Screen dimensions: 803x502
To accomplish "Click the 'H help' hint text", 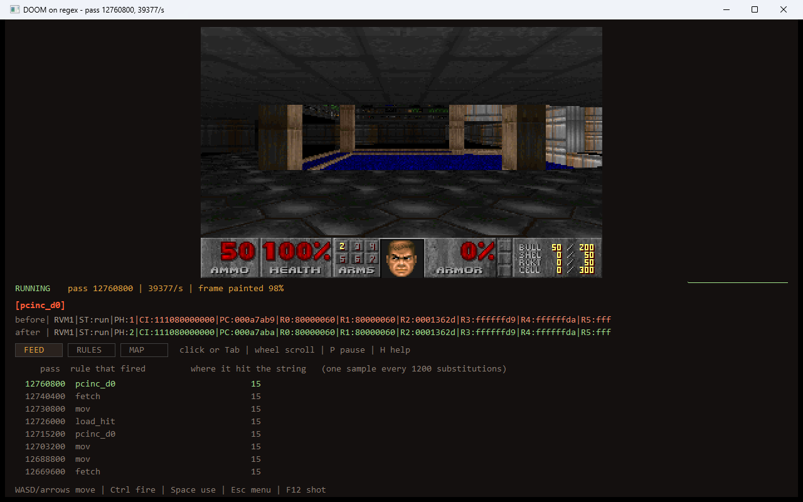I will tap(395, 350).
